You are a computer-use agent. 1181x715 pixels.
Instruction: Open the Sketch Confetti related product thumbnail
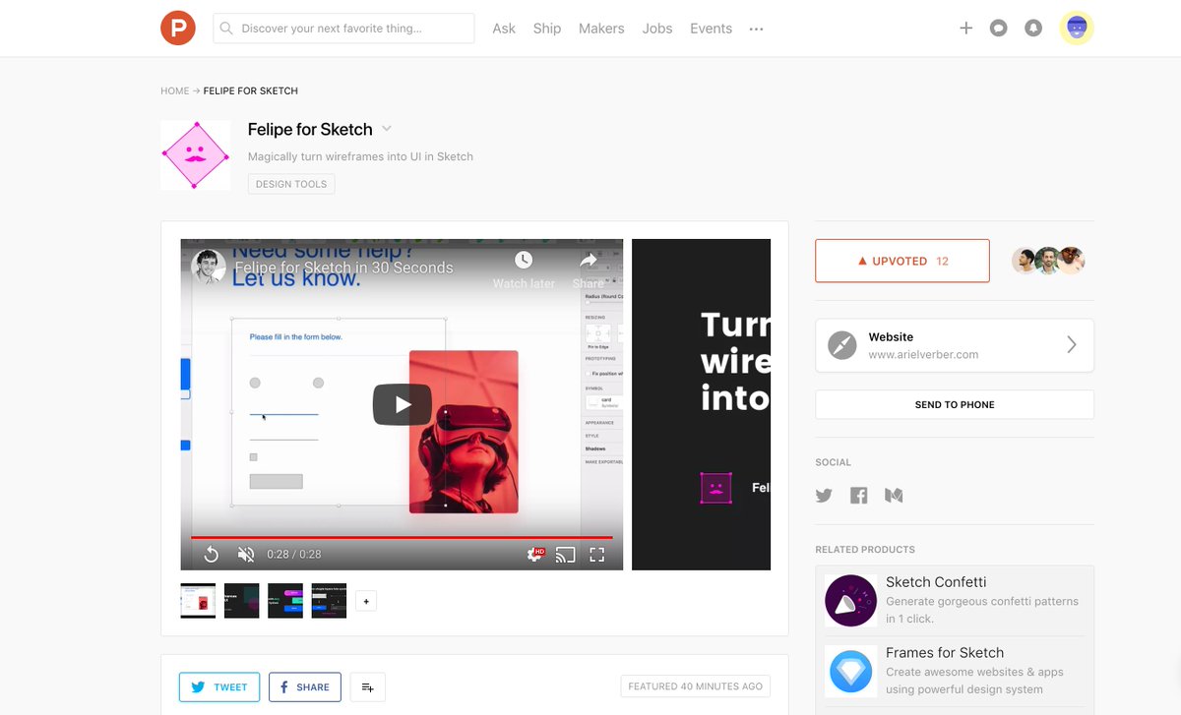pyautogui.click(x=850, y=600)
